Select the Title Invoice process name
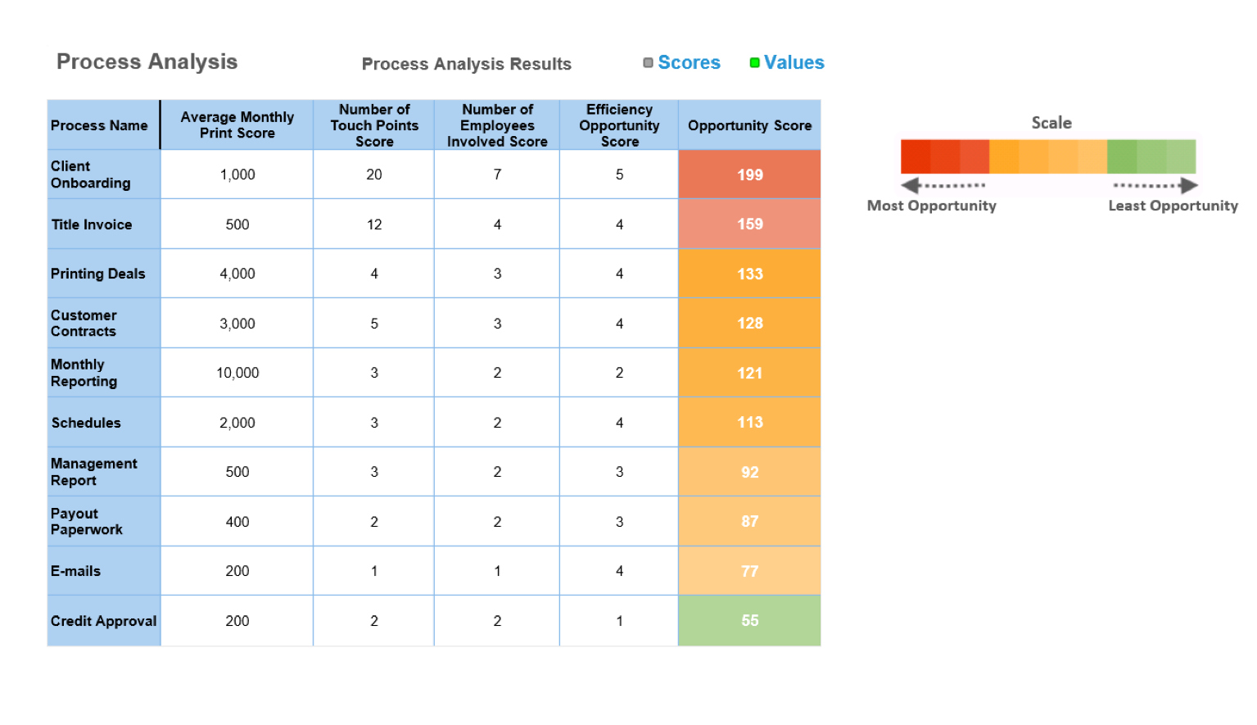Viewport: 1257px width, 725px height. pyautogui.click(x=91, y=224)
